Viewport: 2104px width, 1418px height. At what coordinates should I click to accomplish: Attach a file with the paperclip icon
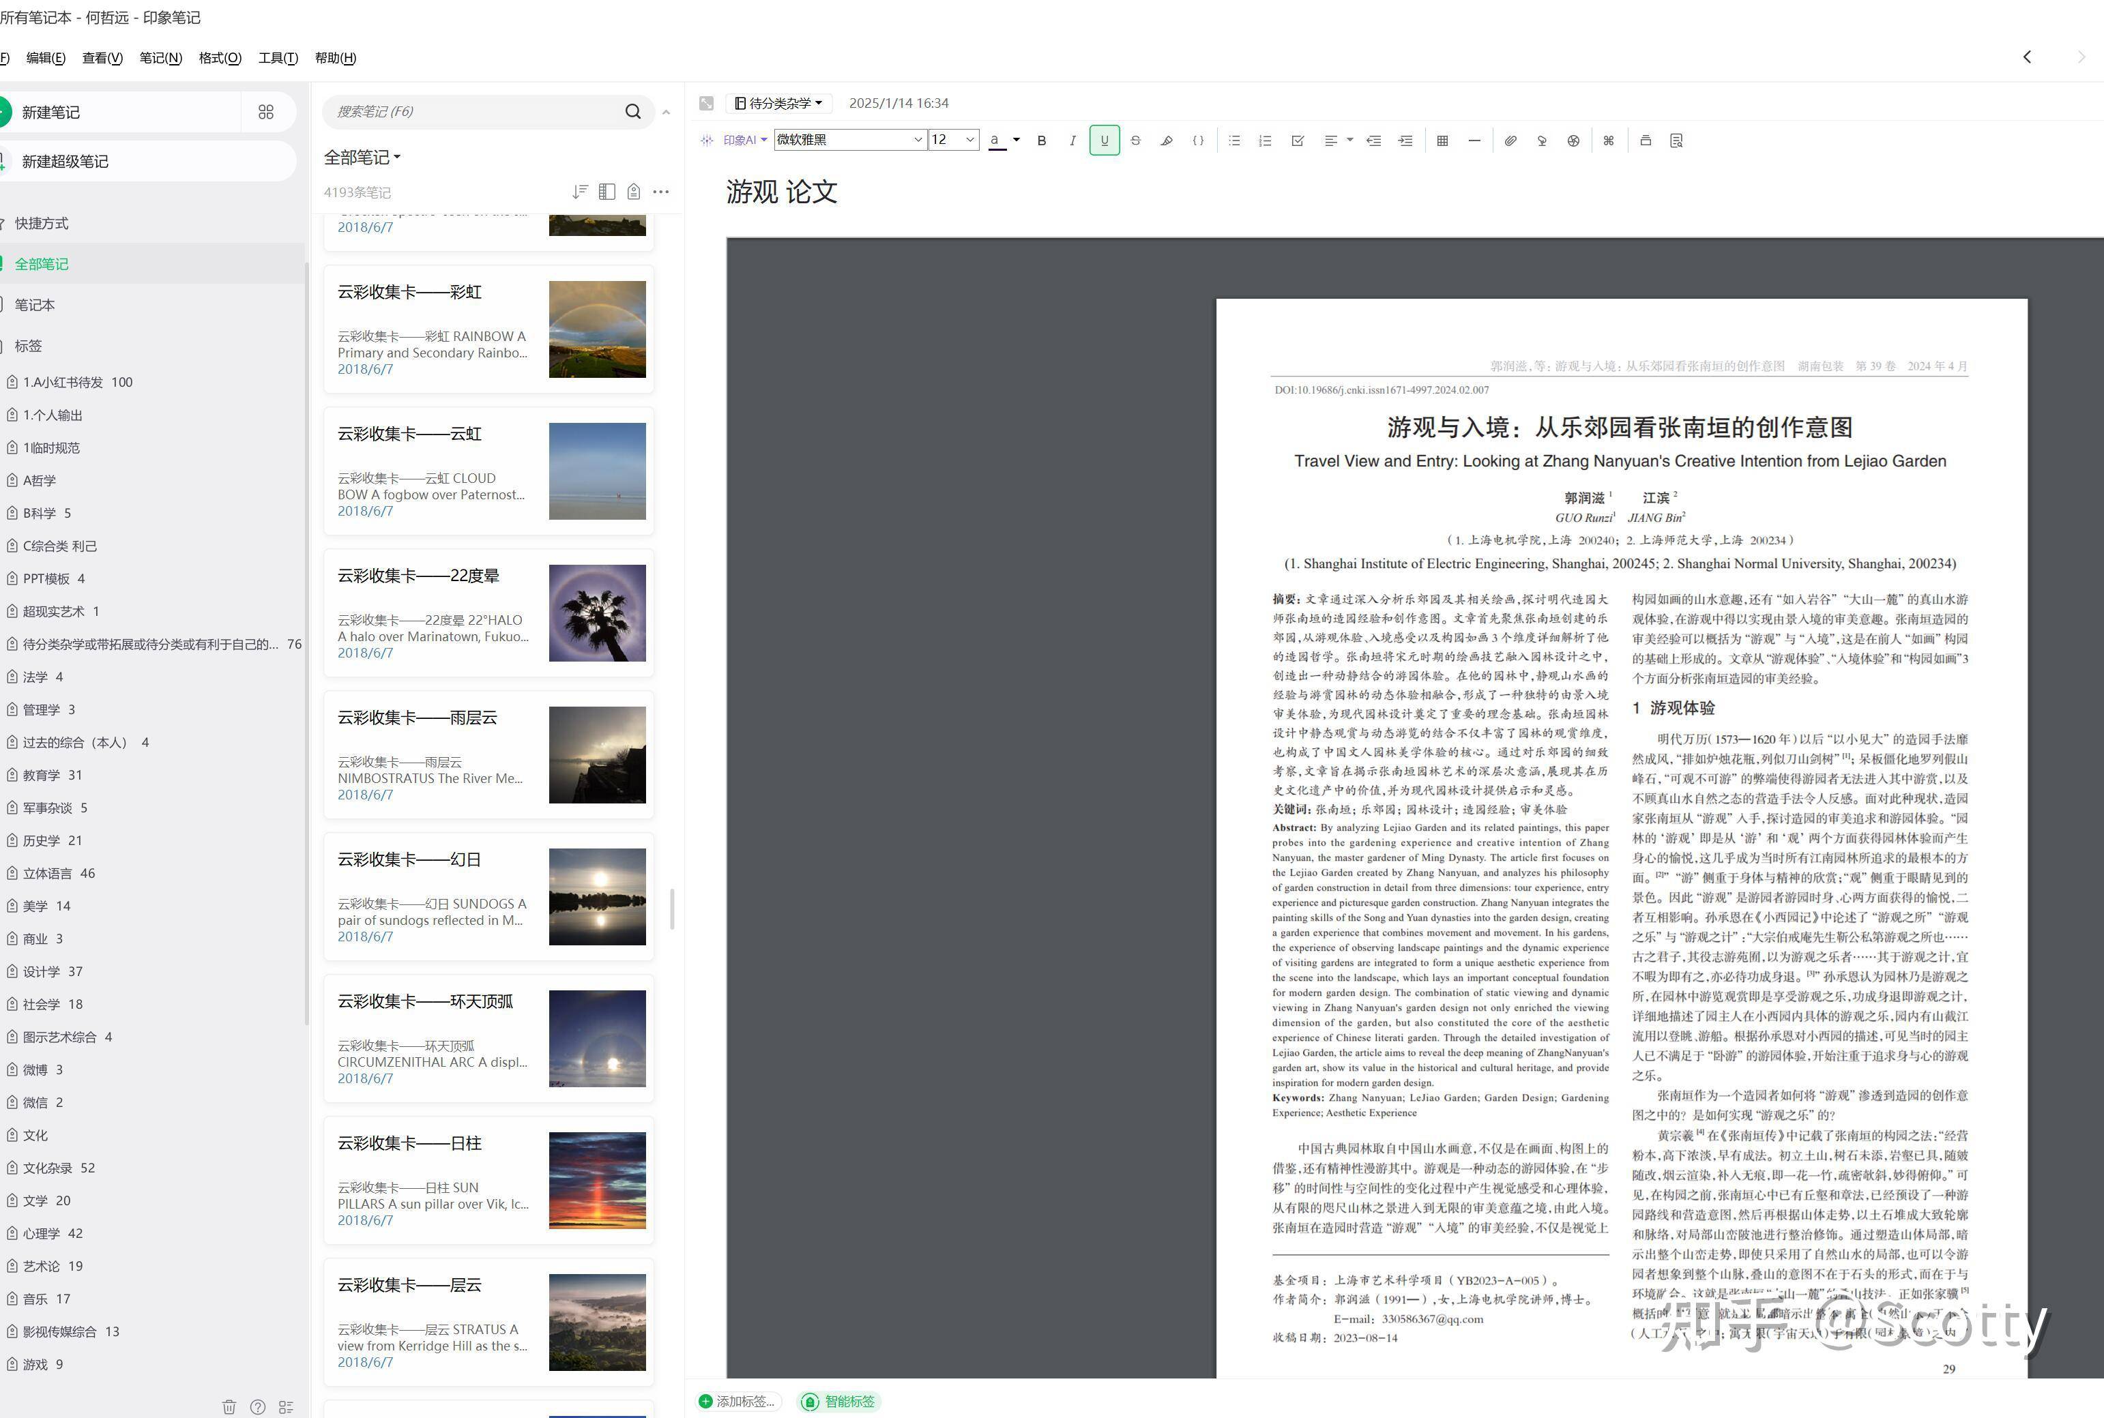coord(1510,141)
